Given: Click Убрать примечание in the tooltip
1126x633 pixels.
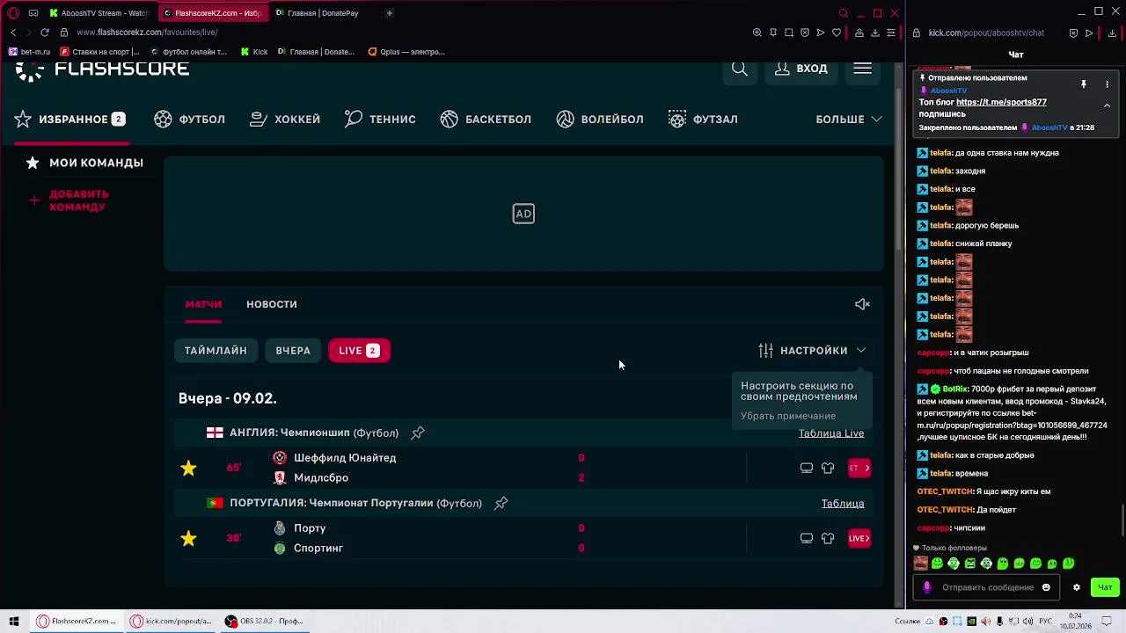Looking at the screenshot, I should [788, 416].
